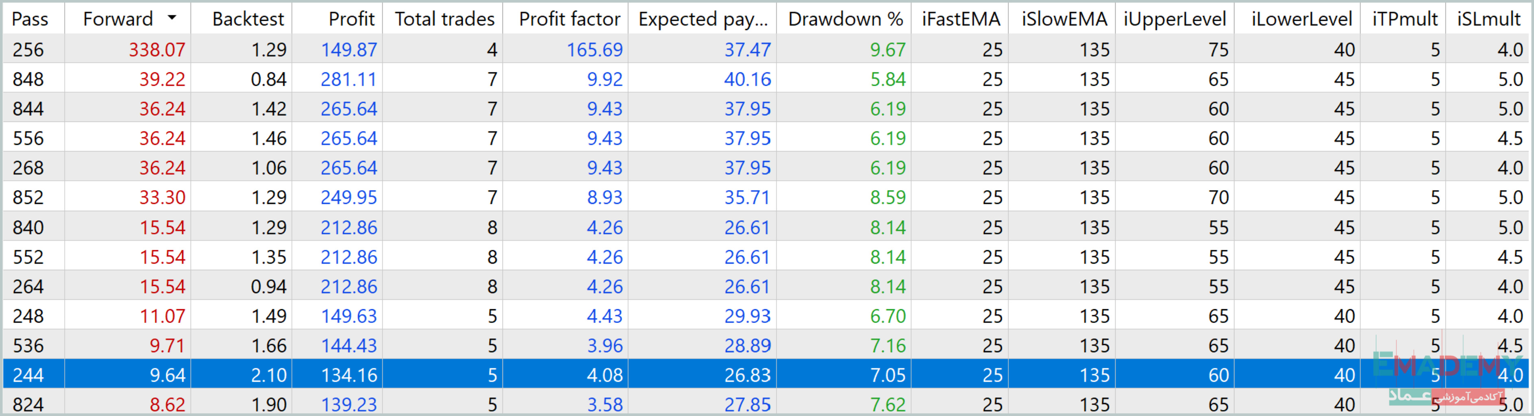Click the Expected payoff column header
The width and height of the screenshot is (1534, 416).
coord(702,18)
